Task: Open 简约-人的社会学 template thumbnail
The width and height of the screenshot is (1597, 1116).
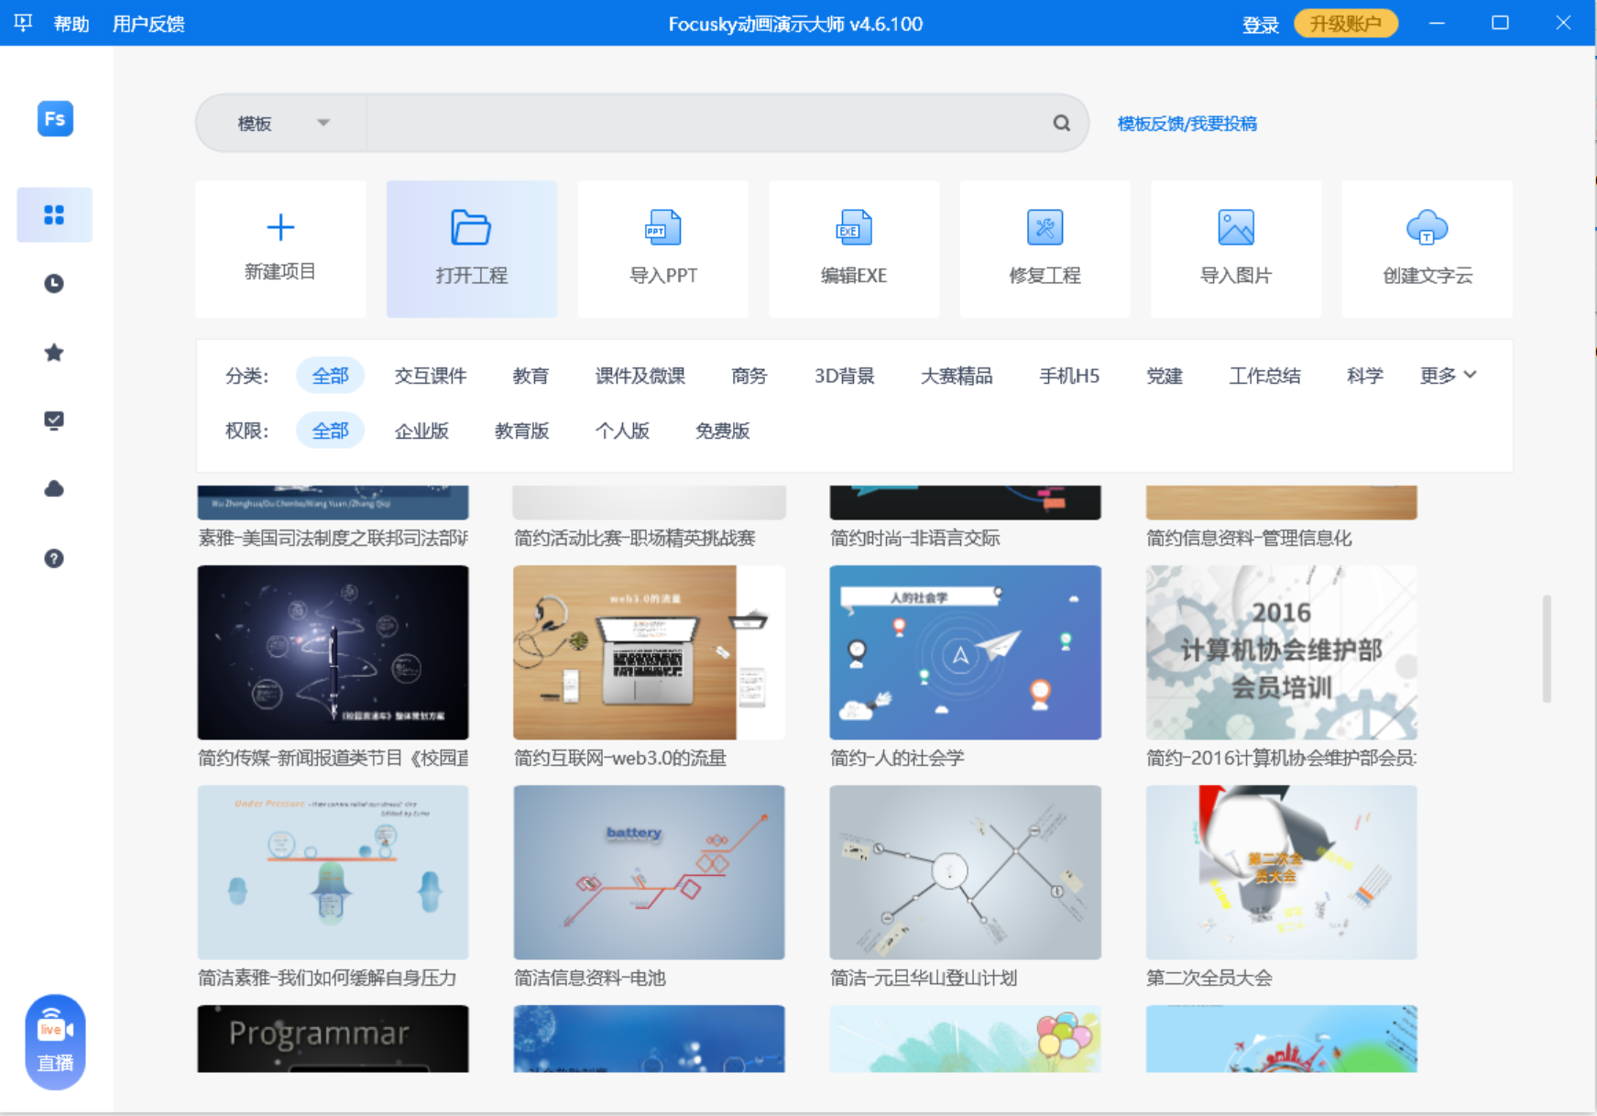Action: [x=965, y=652]
